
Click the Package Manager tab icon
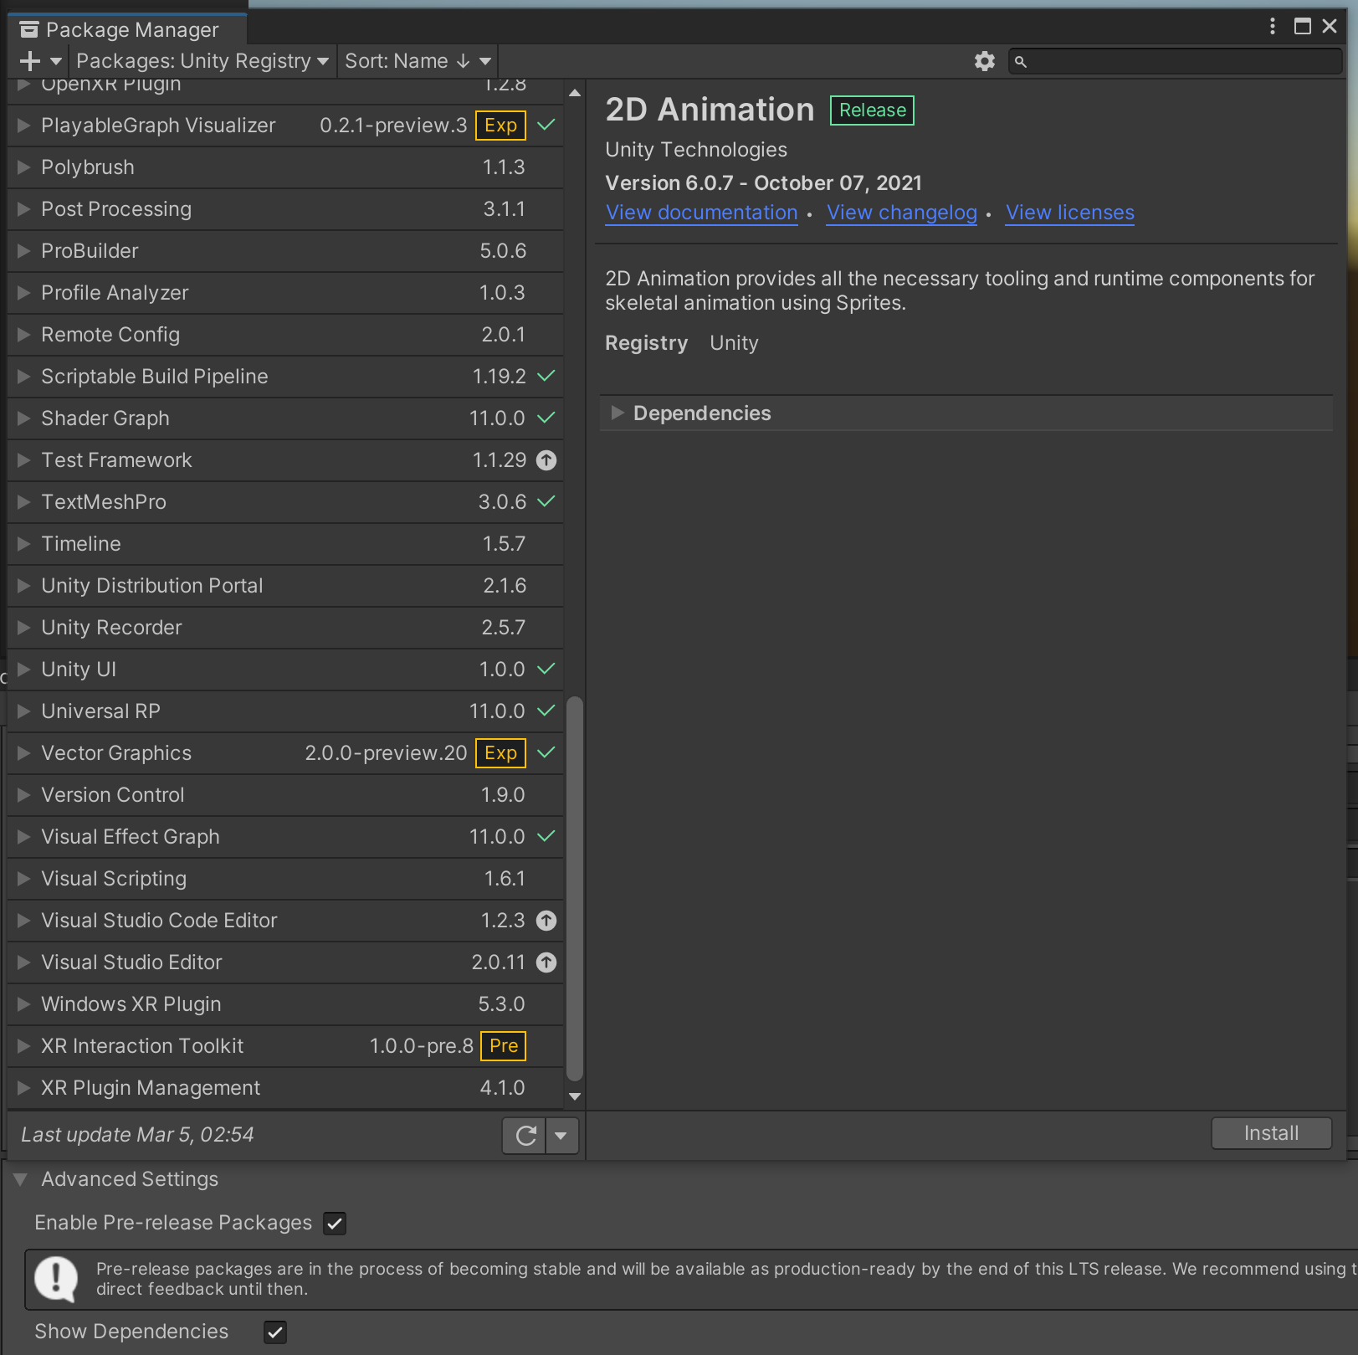click(x=29, y=30)
